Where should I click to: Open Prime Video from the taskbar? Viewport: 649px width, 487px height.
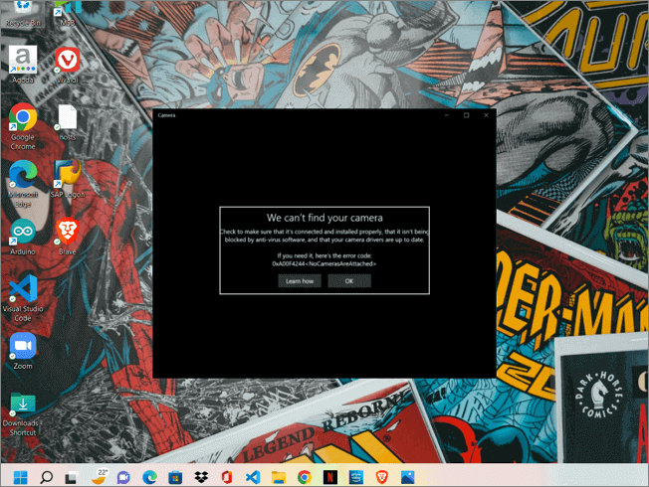tap(356, 477)
